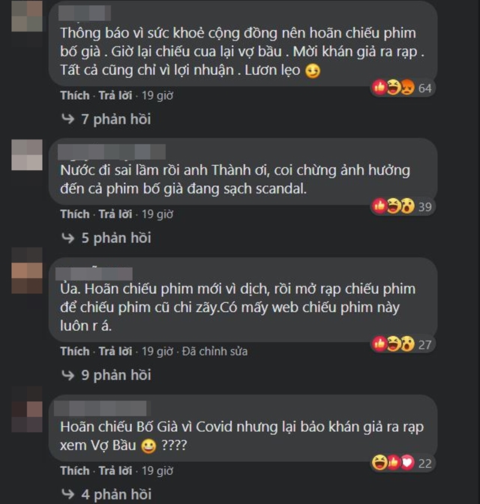Click Trả lời under the anh Thành comment

pyautogui.click(x=115, y=214)
